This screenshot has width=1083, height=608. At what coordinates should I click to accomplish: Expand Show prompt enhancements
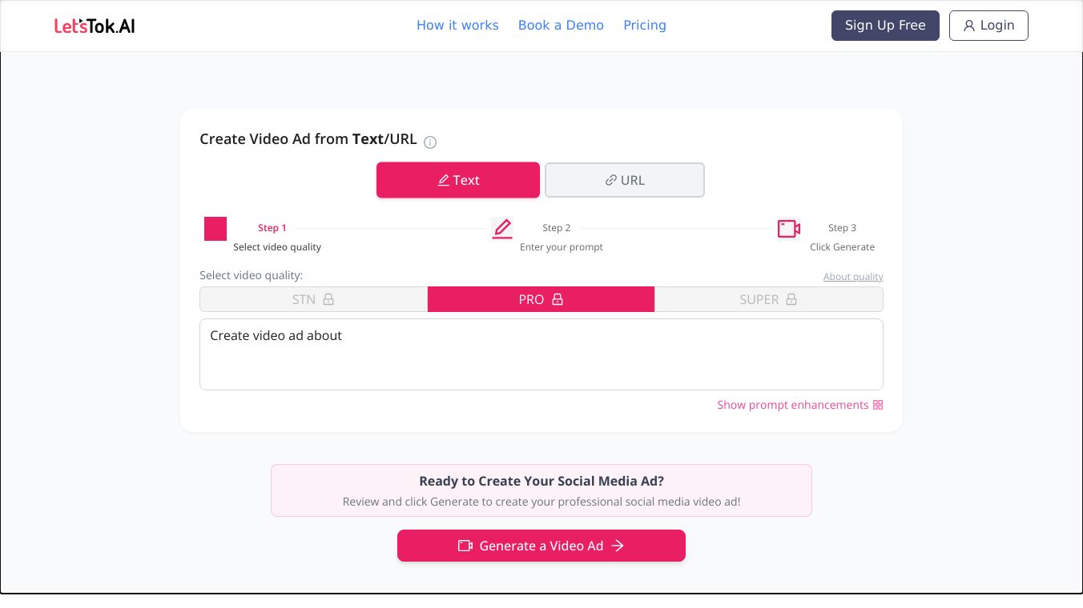point(792,405)
